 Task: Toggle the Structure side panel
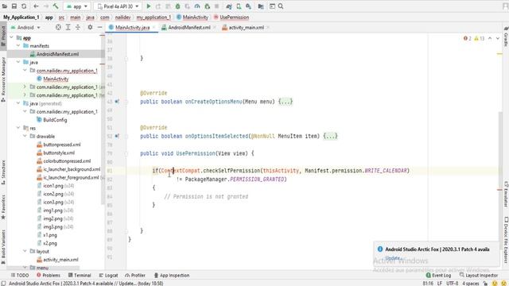(x=3, y=172)
